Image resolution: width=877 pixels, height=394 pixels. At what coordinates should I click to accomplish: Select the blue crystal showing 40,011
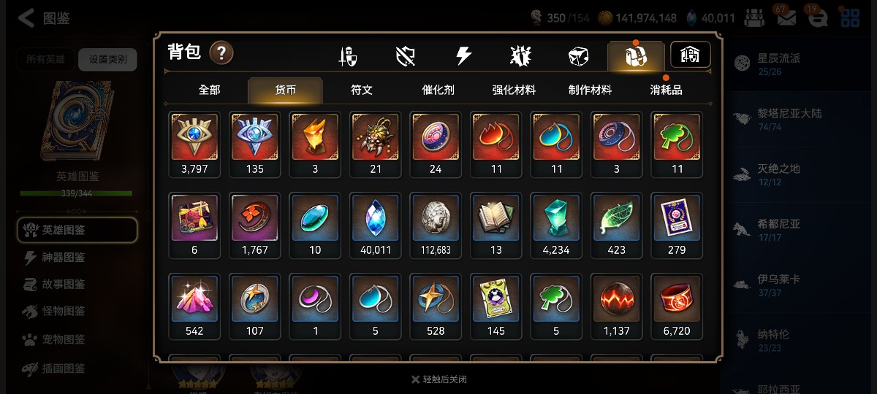click(376, 225)
